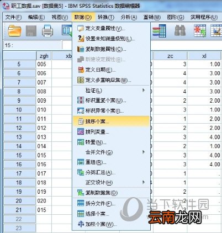This screenshot has width=222, height=233.
Task: Choose 复制数据集(D) from the menu
Action: click(111, 193)
